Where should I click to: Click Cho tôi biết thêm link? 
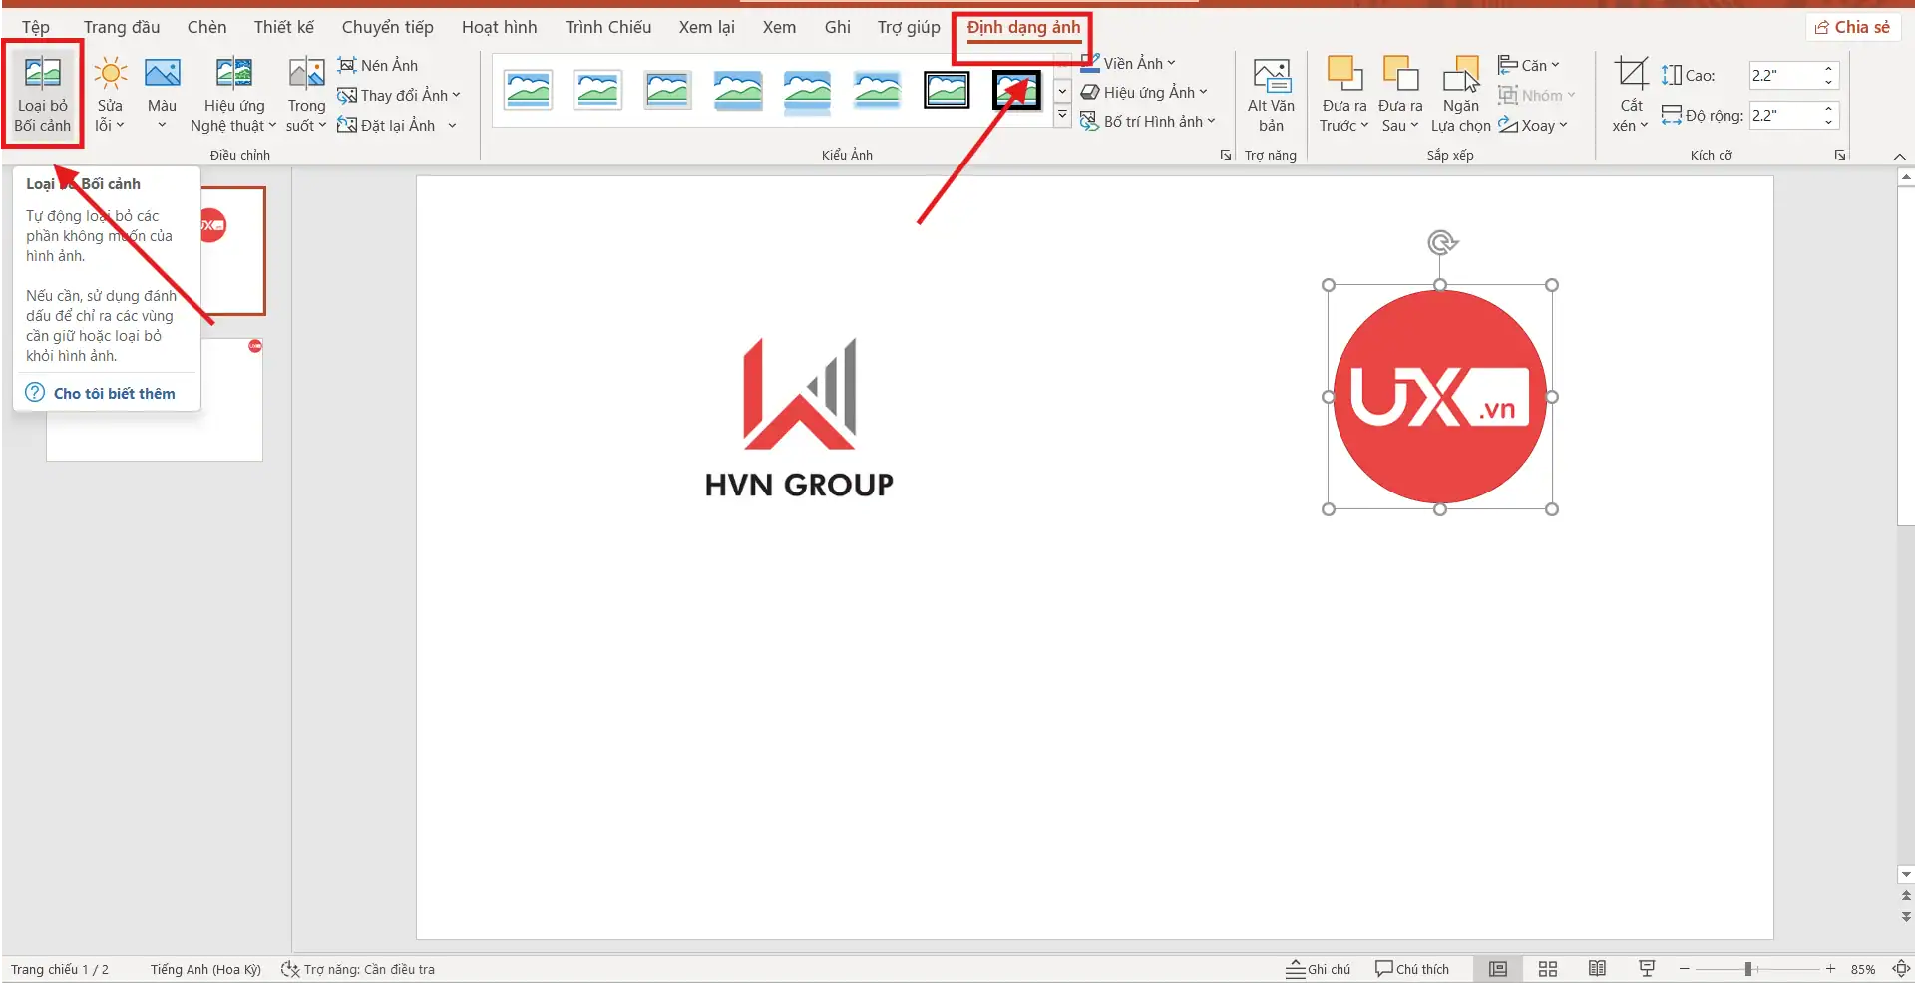pos(114,393)
